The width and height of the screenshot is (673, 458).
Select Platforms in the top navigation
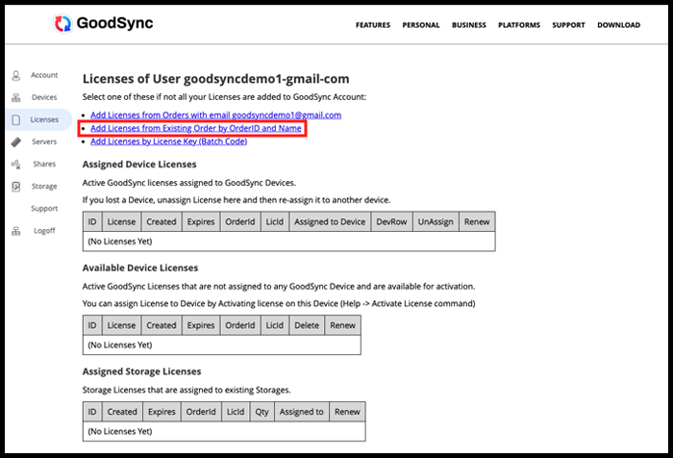click(x=519, y=25)
